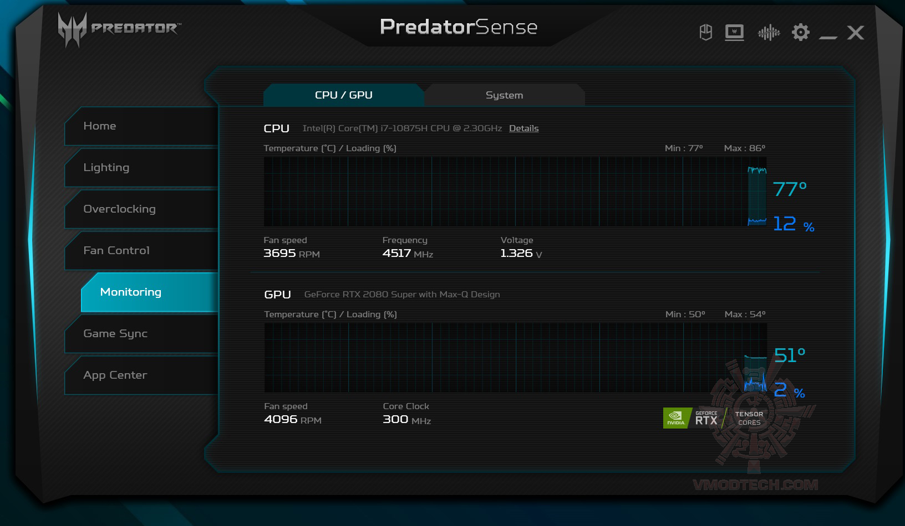Click the GPU temperature and loading graph
The height and width of the screenshot is (526, 905).
tap(516, 358)
